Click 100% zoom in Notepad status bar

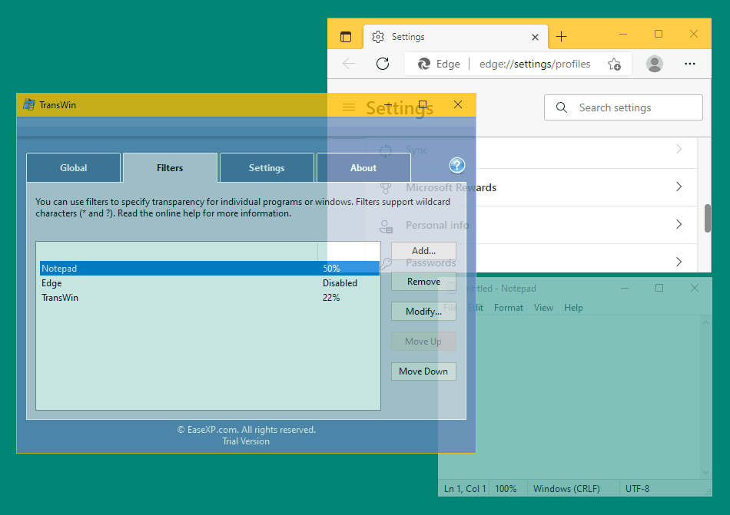[x=506, y=488]
